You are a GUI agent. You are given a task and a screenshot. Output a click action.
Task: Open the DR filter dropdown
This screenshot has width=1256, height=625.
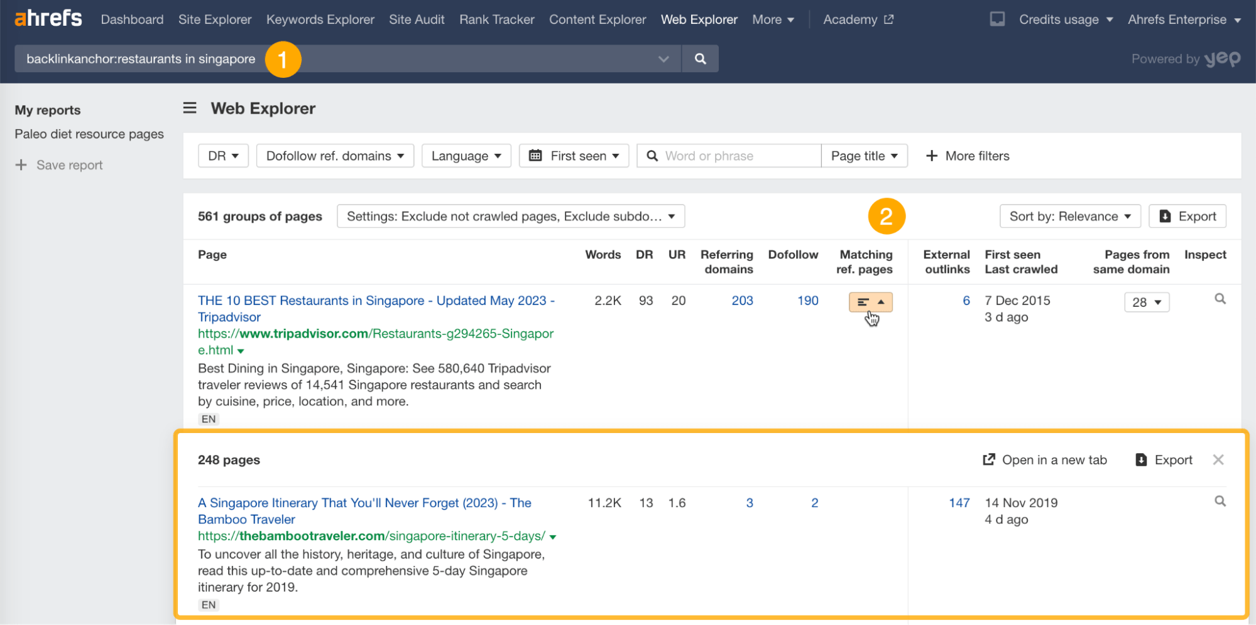[x=223, y=156]
